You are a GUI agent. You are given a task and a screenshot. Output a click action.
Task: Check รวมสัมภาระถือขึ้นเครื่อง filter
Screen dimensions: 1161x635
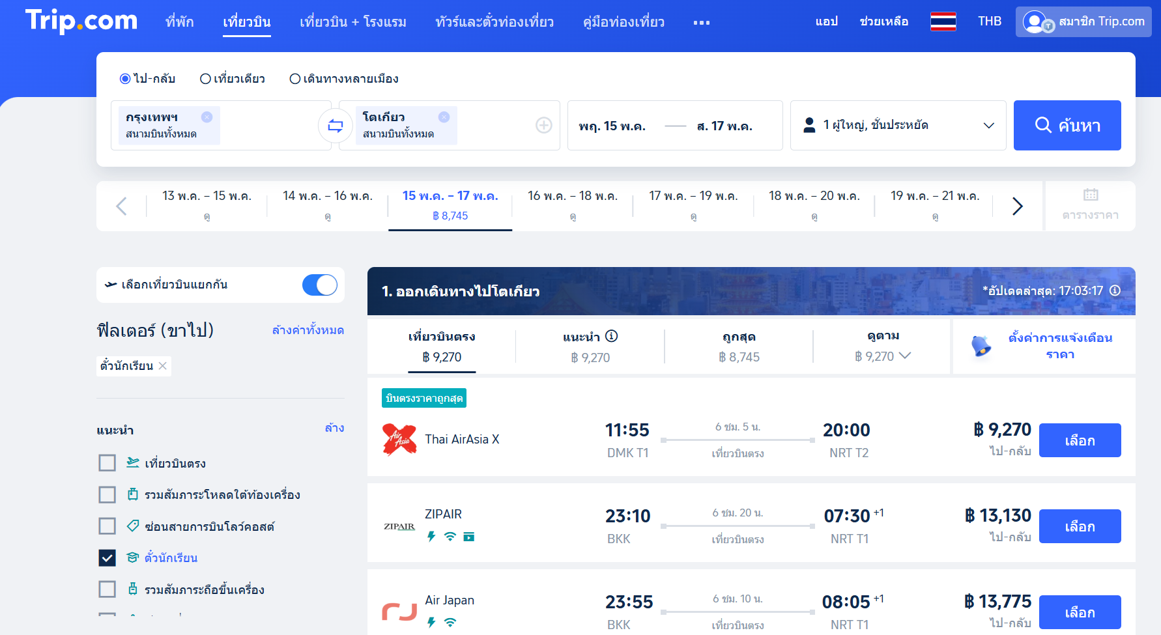(107, 589)
